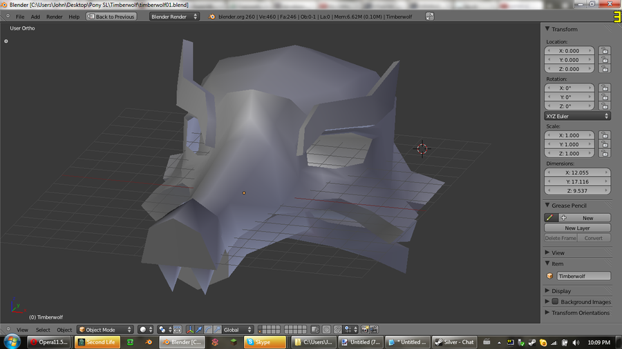
Task: Click the Back to Previous button
Action: click(x=111, y=17)
